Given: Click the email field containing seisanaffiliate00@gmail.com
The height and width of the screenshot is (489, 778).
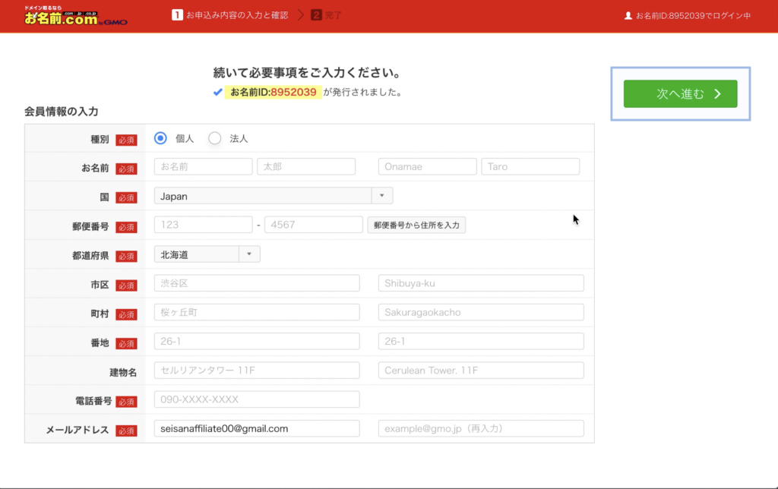Looking at the screenshot, I should pyautogui.click(x=257, y=427).
